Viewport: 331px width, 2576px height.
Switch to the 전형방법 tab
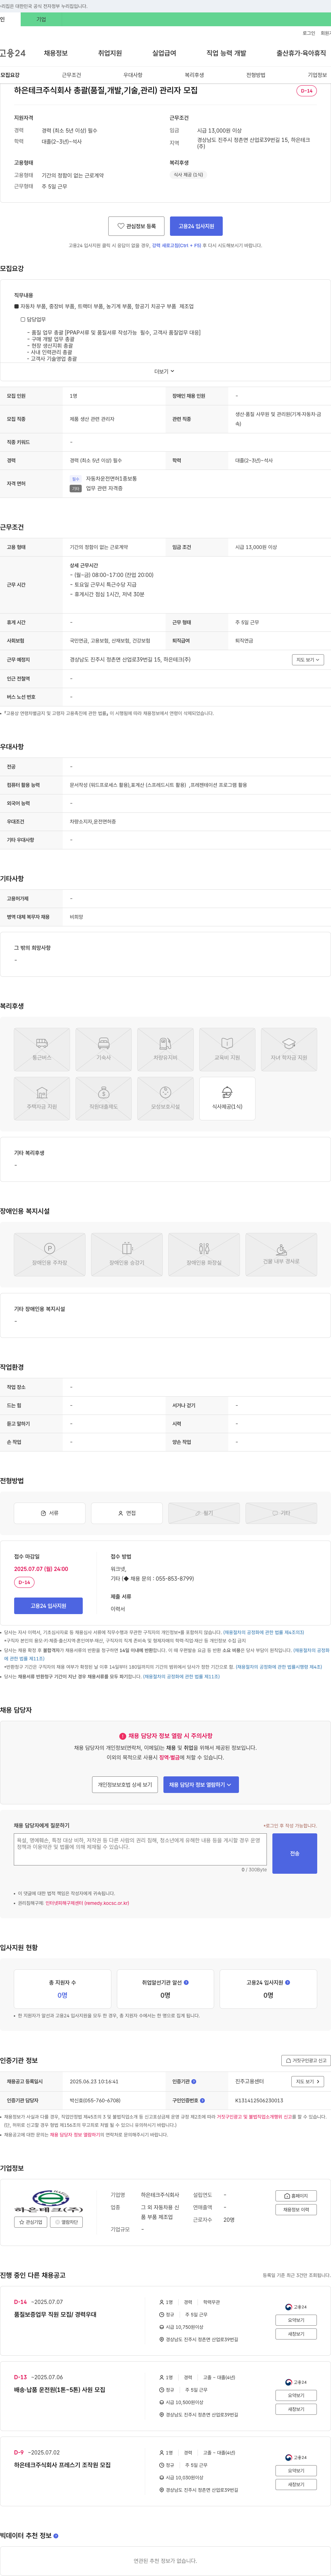click(x=256, y=75)
